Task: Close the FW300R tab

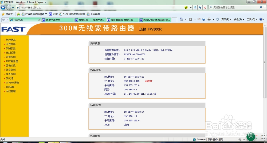Action: tap(39, 20)
